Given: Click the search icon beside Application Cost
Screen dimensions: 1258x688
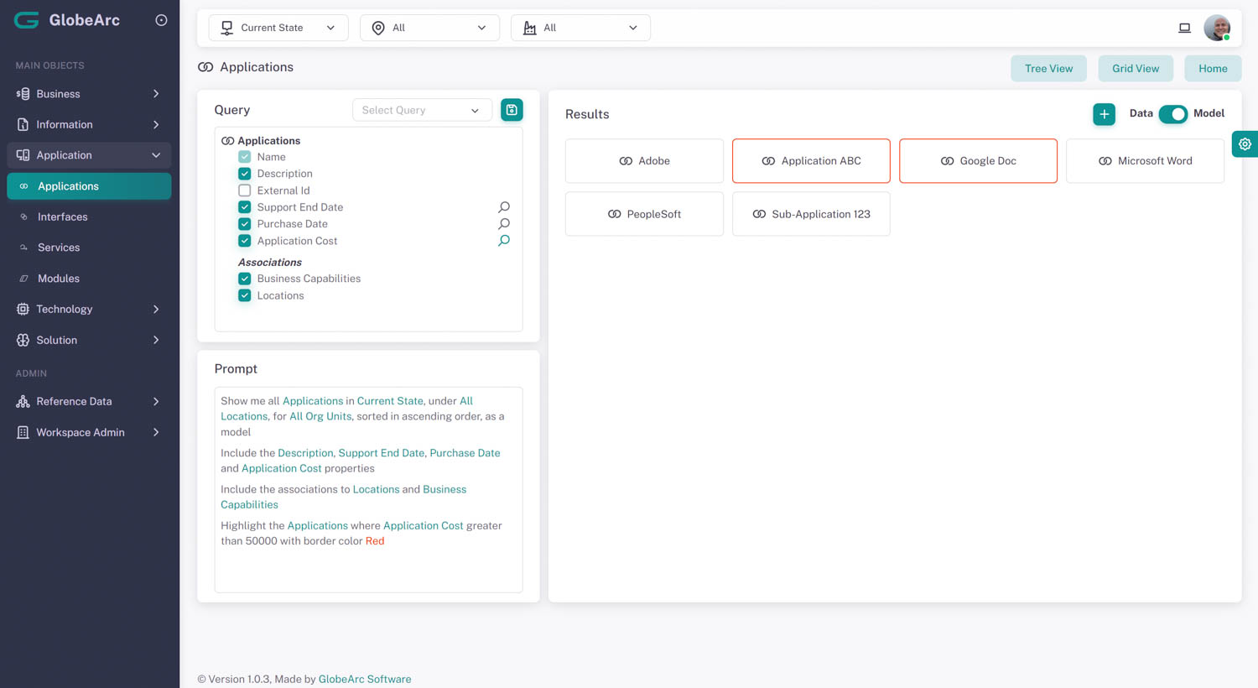Looking at the screenshot, I should point(504,241).
